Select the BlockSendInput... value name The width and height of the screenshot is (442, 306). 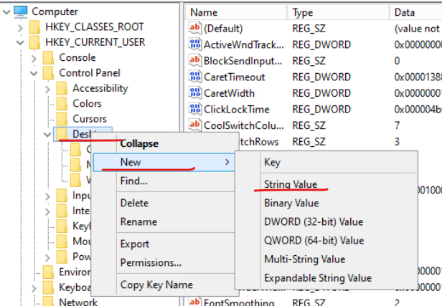click(243, 61)
